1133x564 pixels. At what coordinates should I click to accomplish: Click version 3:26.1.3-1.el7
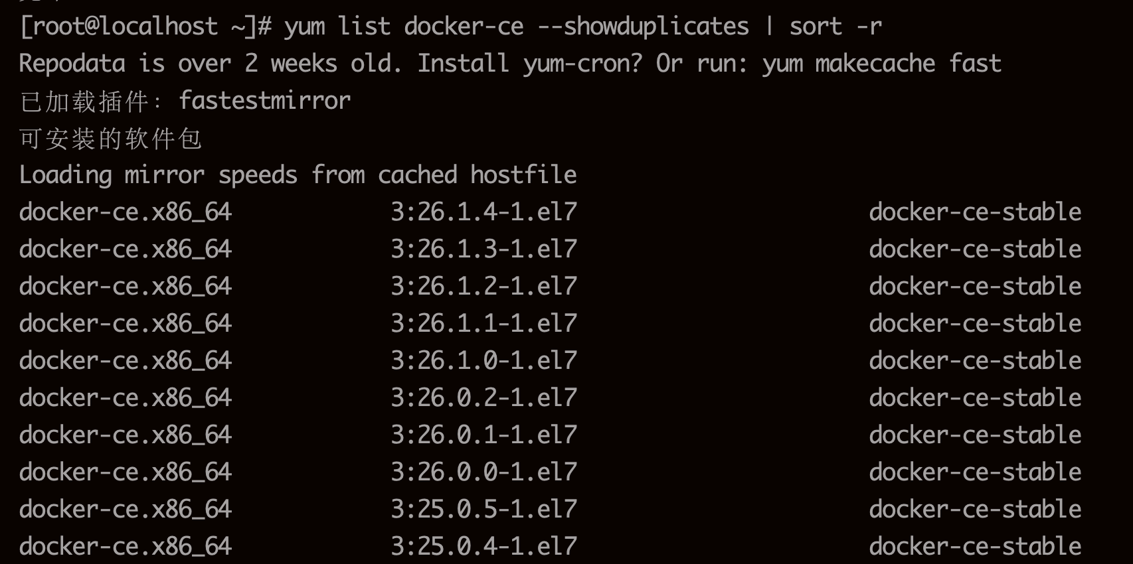point(483,249)
